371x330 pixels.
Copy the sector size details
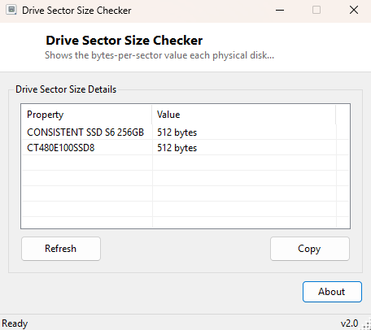[x=310, y=249]
